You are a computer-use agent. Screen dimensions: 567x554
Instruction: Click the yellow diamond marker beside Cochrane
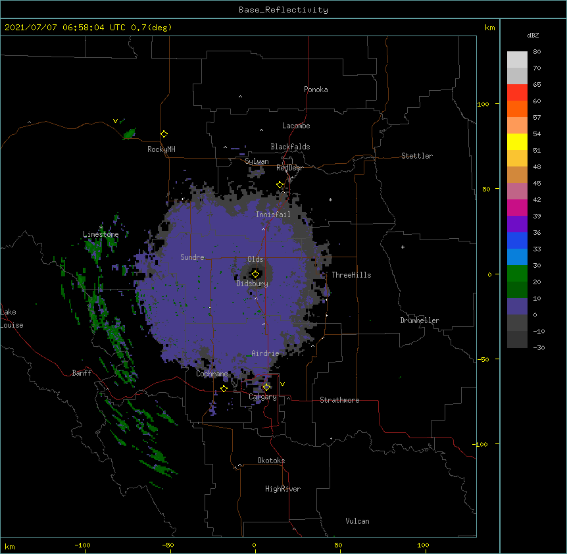coord(224,388)
